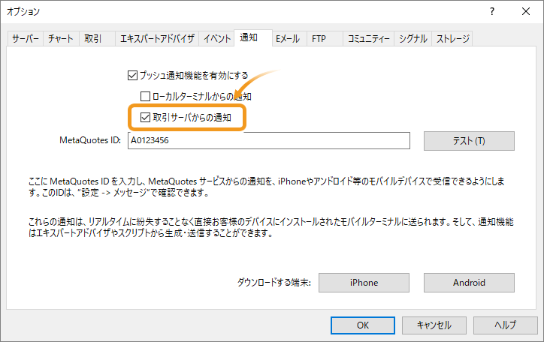Screen dimensions: 544x342
Task: Close the オプション dialog
Action: point(526,11)
